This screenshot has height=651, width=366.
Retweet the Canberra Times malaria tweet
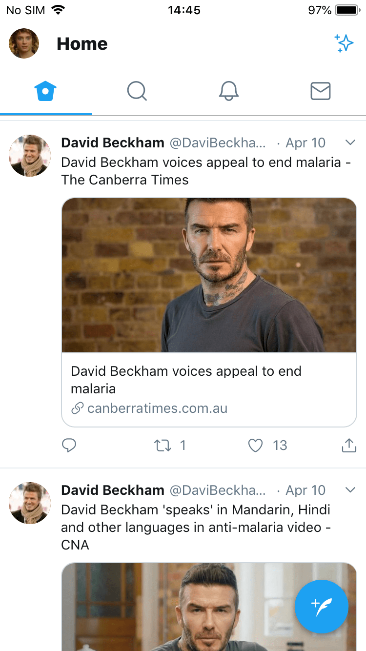point(163,445)
